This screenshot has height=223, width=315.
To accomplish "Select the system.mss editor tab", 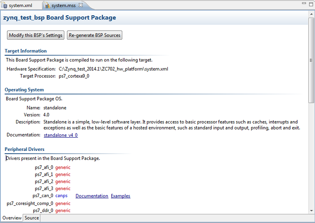I will (x=63, y=5).
